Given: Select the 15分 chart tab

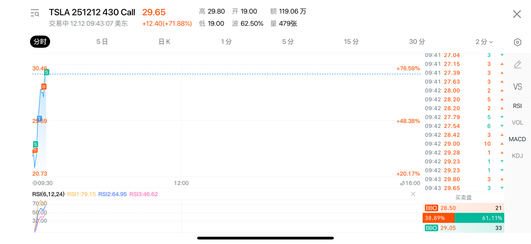Looking at the screenshot, I should (x=351, y=42).
